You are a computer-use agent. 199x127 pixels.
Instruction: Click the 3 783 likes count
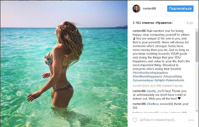152,23
